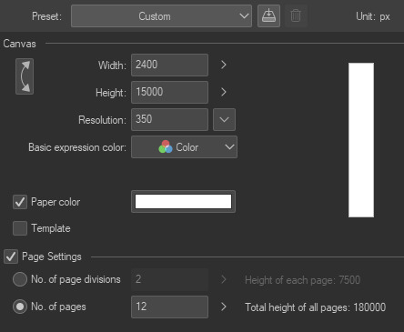Screen dimensions: 404x332
Task: Enable the Template checkbox
Action: [x=20, y=228]
